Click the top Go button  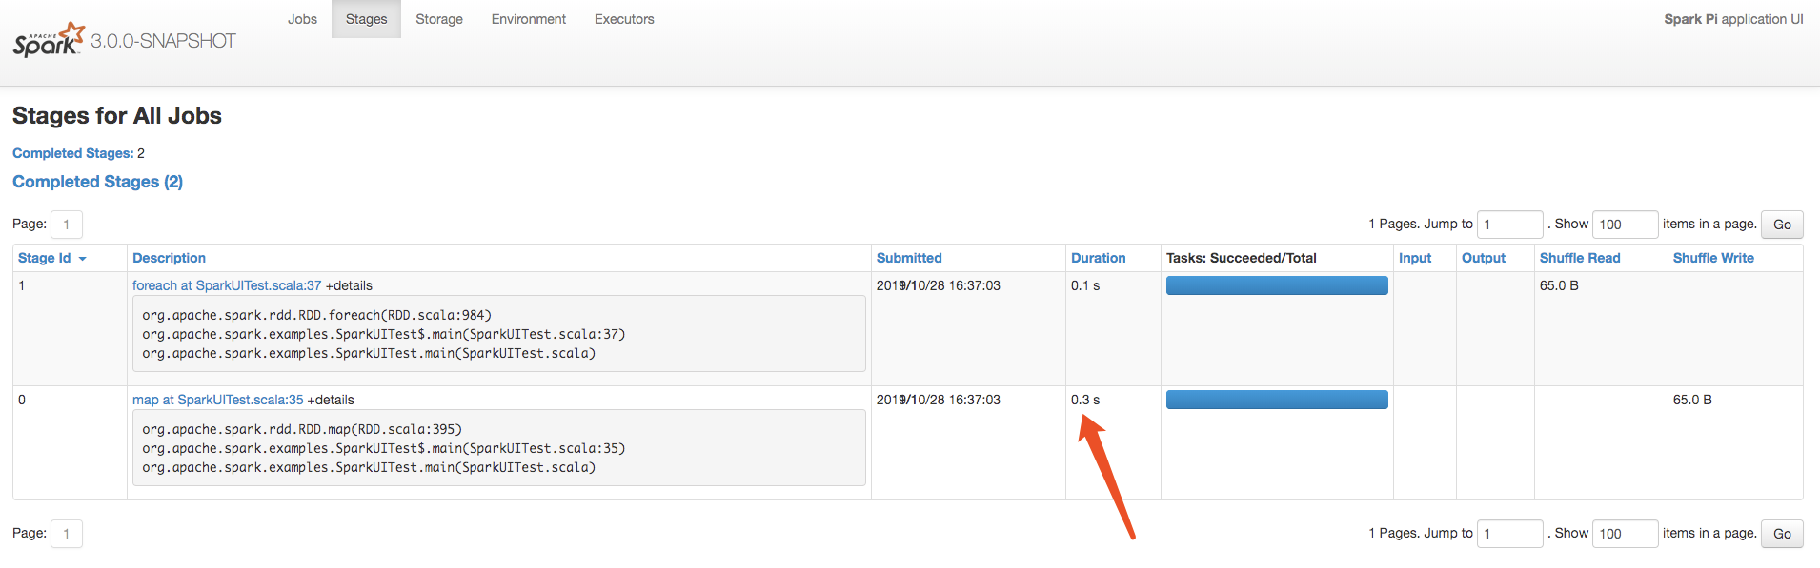tap(1782, 225)
